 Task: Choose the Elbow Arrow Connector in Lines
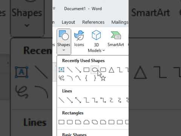(95, 100)
